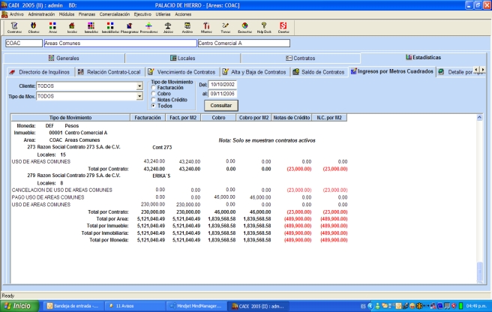Click the report's vertical scrollbar
This screenshot has height=312, width=492.
[480, 195]
